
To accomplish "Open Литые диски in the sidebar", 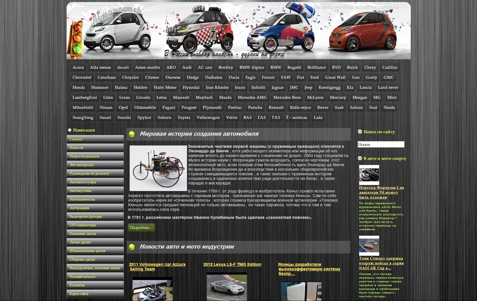I will 95,242.
